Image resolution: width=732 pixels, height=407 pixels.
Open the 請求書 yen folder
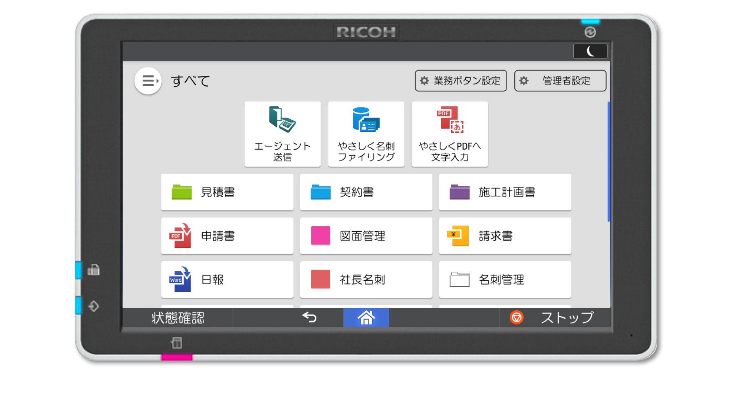tap(505, 236)
